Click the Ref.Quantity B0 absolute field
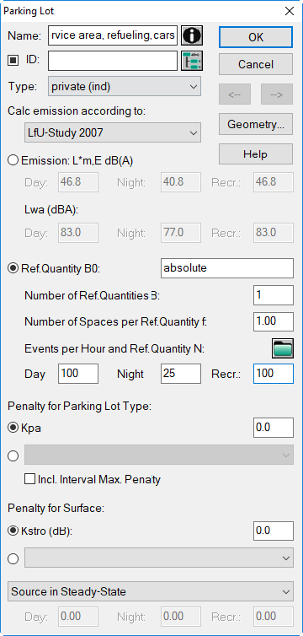 pos(227,268)
